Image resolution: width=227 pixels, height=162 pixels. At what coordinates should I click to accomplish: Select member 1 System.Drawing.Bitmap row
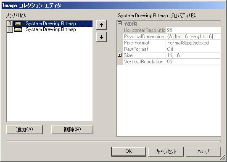coord(50,30)
